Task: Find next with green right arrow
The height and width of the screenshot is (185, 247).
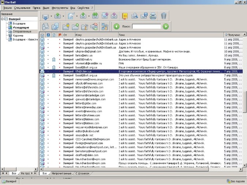Action: [x=166, y=26]
